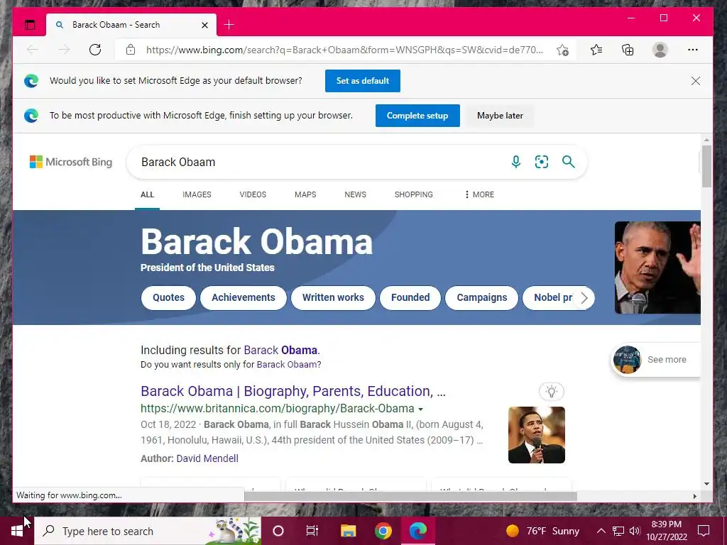Close the Barack Obaam search tab
Viewport: 727px width, 545px height.
pyautogui.click(x=204, y=25)
